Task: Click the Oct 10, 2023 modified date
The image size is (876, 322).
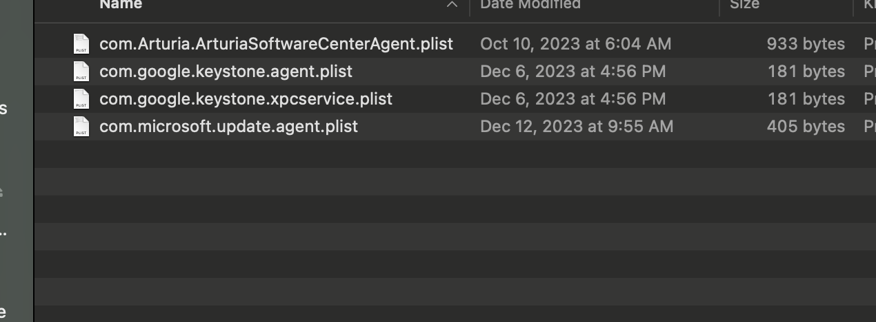Action: (575, 44)
